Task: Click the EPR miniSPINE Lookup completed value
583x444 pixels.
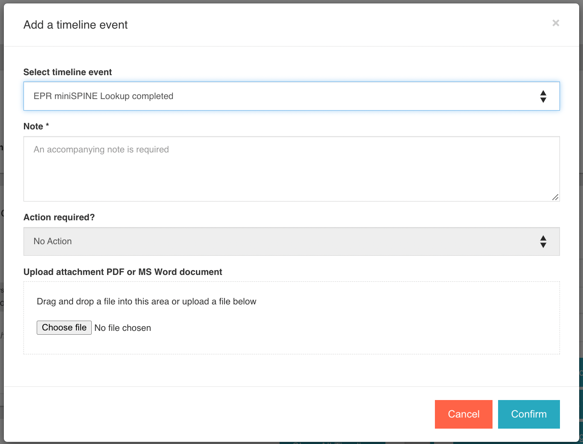Action: [x=103, y=96]
